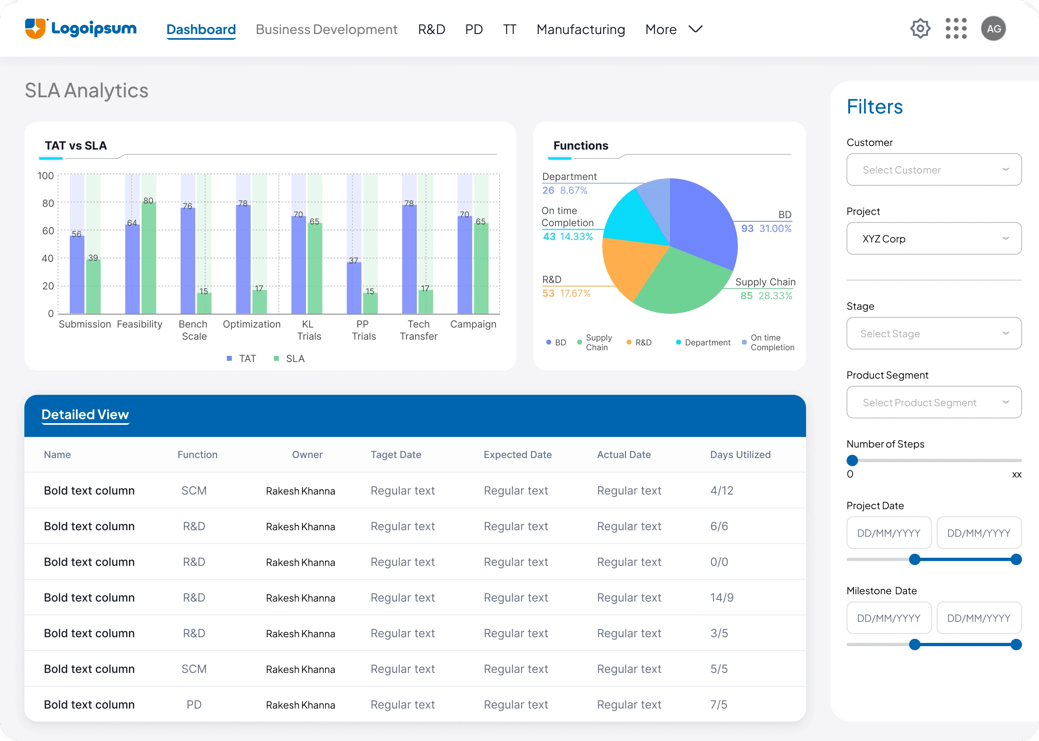1039x741 pixels.
Task: Expand the Select Stage dropdown
Action: point(933,334)
